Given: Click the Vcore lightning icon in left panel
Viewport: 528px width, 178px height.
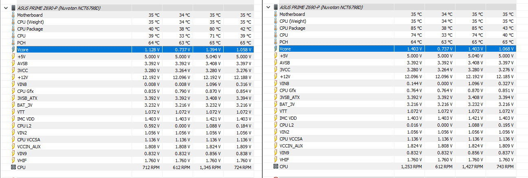Looking at the screenshot, I should [13, 49].
